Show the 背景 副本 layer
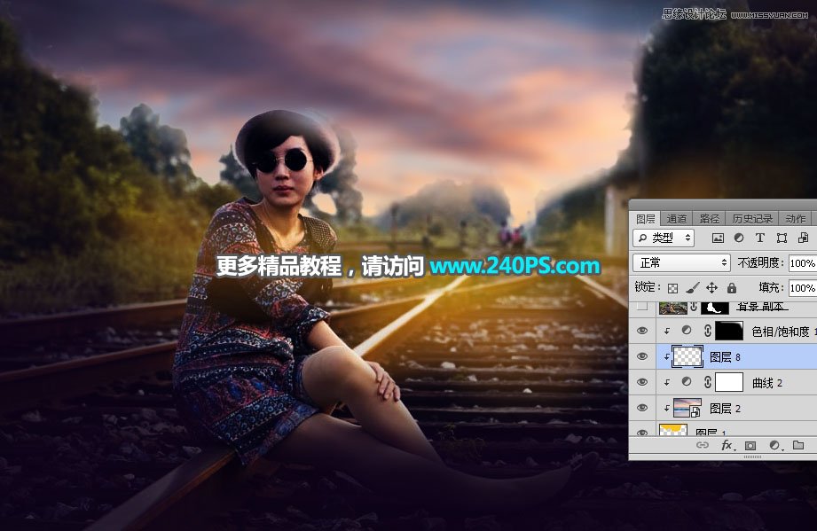This screenshot has height=531, width=817. pos(642,307)
